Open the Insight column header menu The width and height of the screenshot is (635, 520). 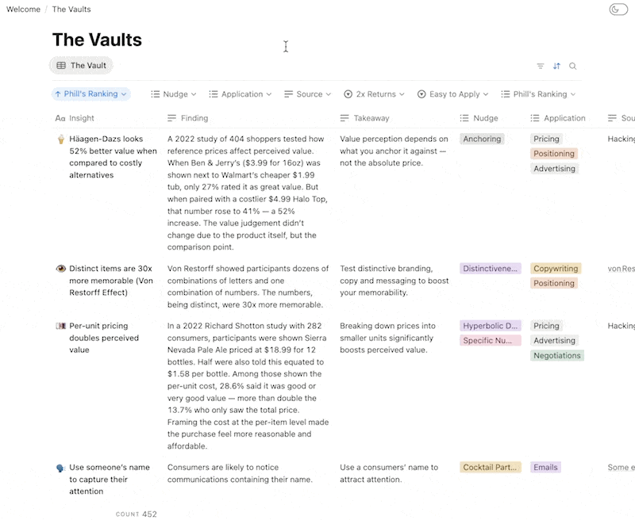(81, 118)
